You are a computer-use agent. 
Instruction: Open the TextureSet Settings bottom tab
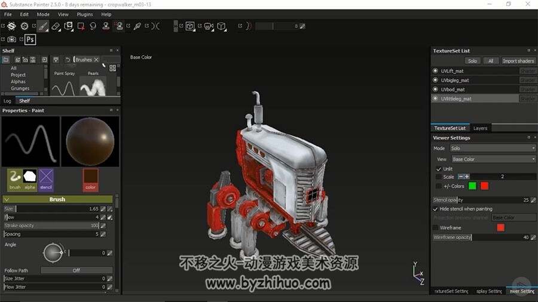(x=451, y=291)
